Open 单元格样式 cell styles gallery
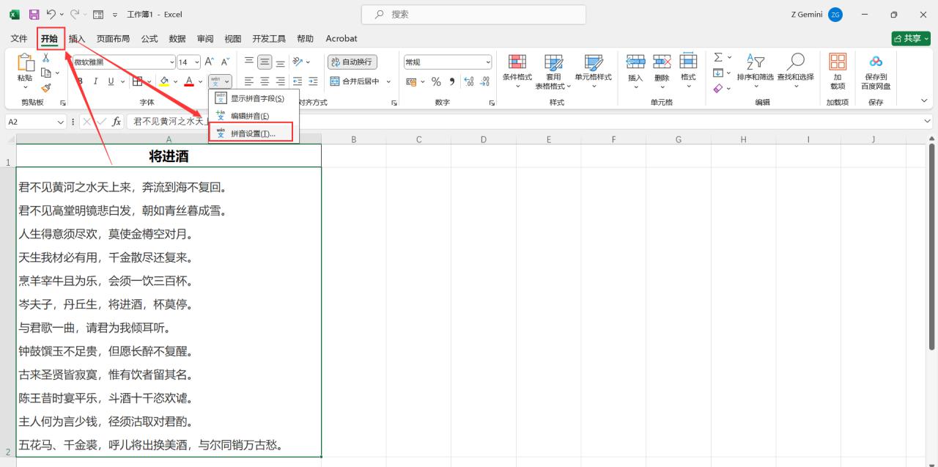Image resolution: width=938 pixels, height=467 pixels. (593, 71)
